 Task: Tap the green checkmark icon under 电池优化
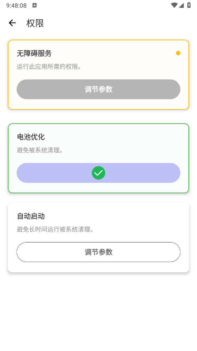click(x=98, y=173)
